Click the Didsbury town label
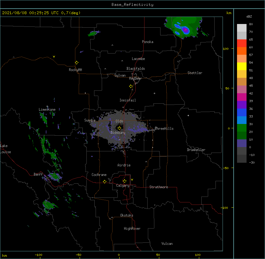265x259 pixels. pos(118,133)
